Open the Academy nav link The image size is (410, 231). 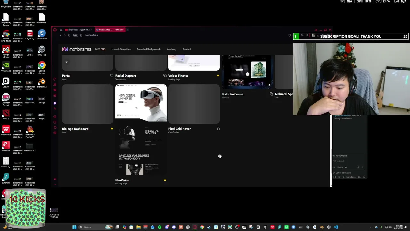coord(172,49)
